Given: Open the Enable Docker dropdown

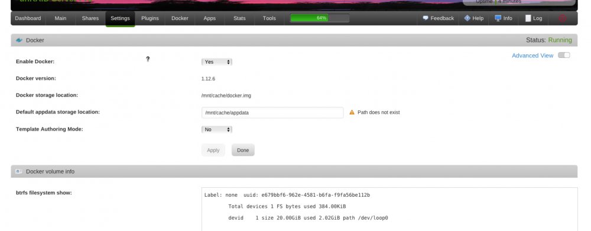Looking at the screenshot, I should coord(217,62).
